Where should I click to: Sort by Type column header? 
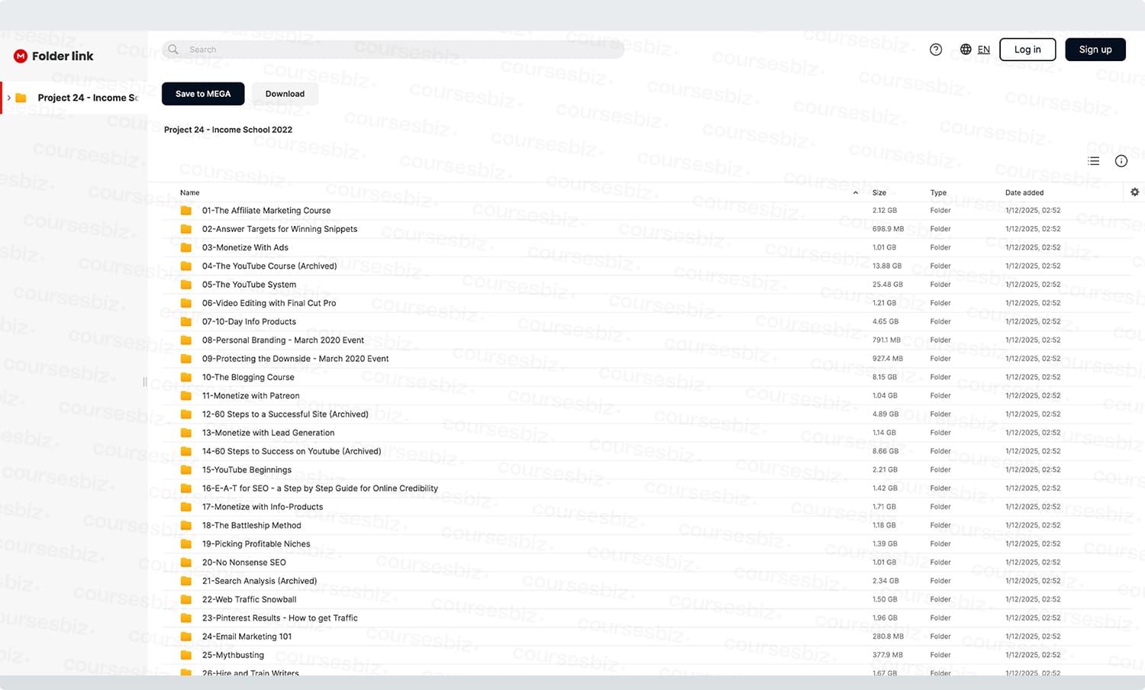pos(938,193)
